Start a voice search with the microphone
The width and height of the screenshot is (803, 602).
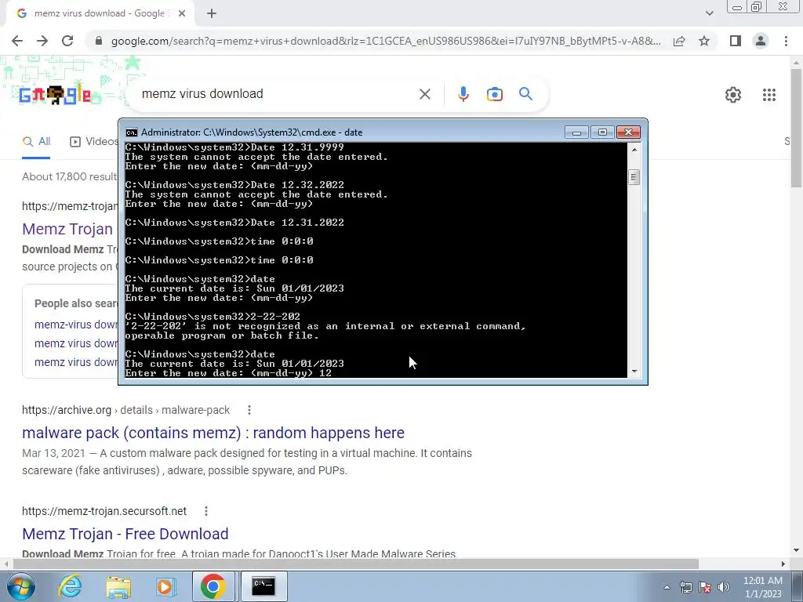point(463,94)
